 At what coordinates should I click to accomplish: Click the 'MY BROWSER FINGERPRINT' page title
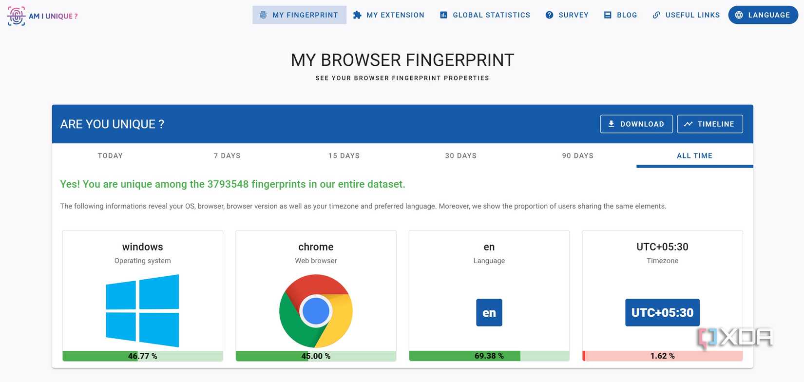[402, 60]
